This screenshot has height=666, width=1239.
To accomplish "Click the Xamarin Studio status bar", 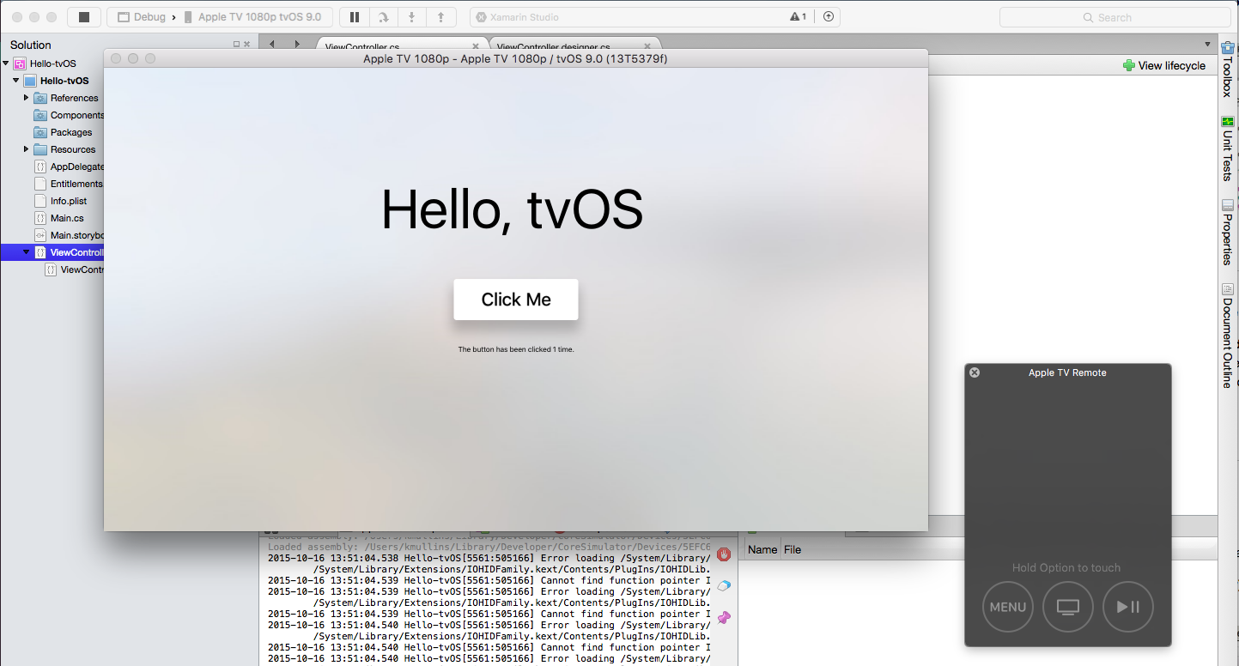I will (654, 17).
